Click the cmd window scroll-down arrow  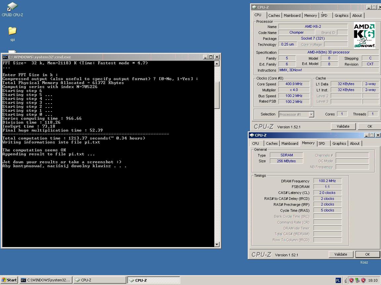point(217,244)
